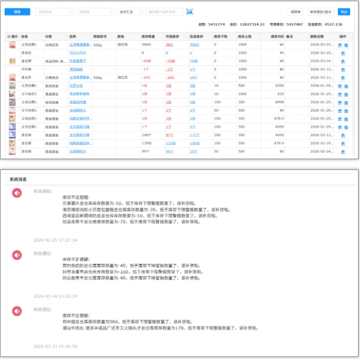
Task: Click the blue search button top left
Action: click(18, 11)
